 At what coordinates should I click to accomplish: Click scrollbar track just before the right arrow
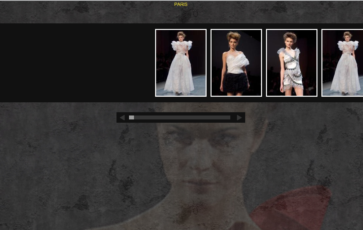point(227,117)
